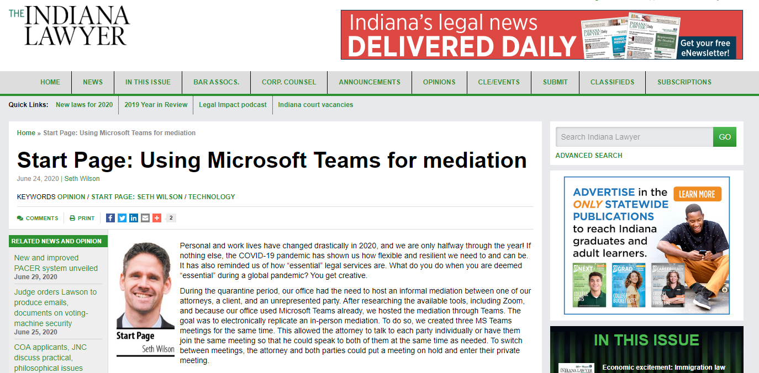Click the Print printer icon
Image resolution: width=759 pixels, height=373 pixels.
[72, 219]
